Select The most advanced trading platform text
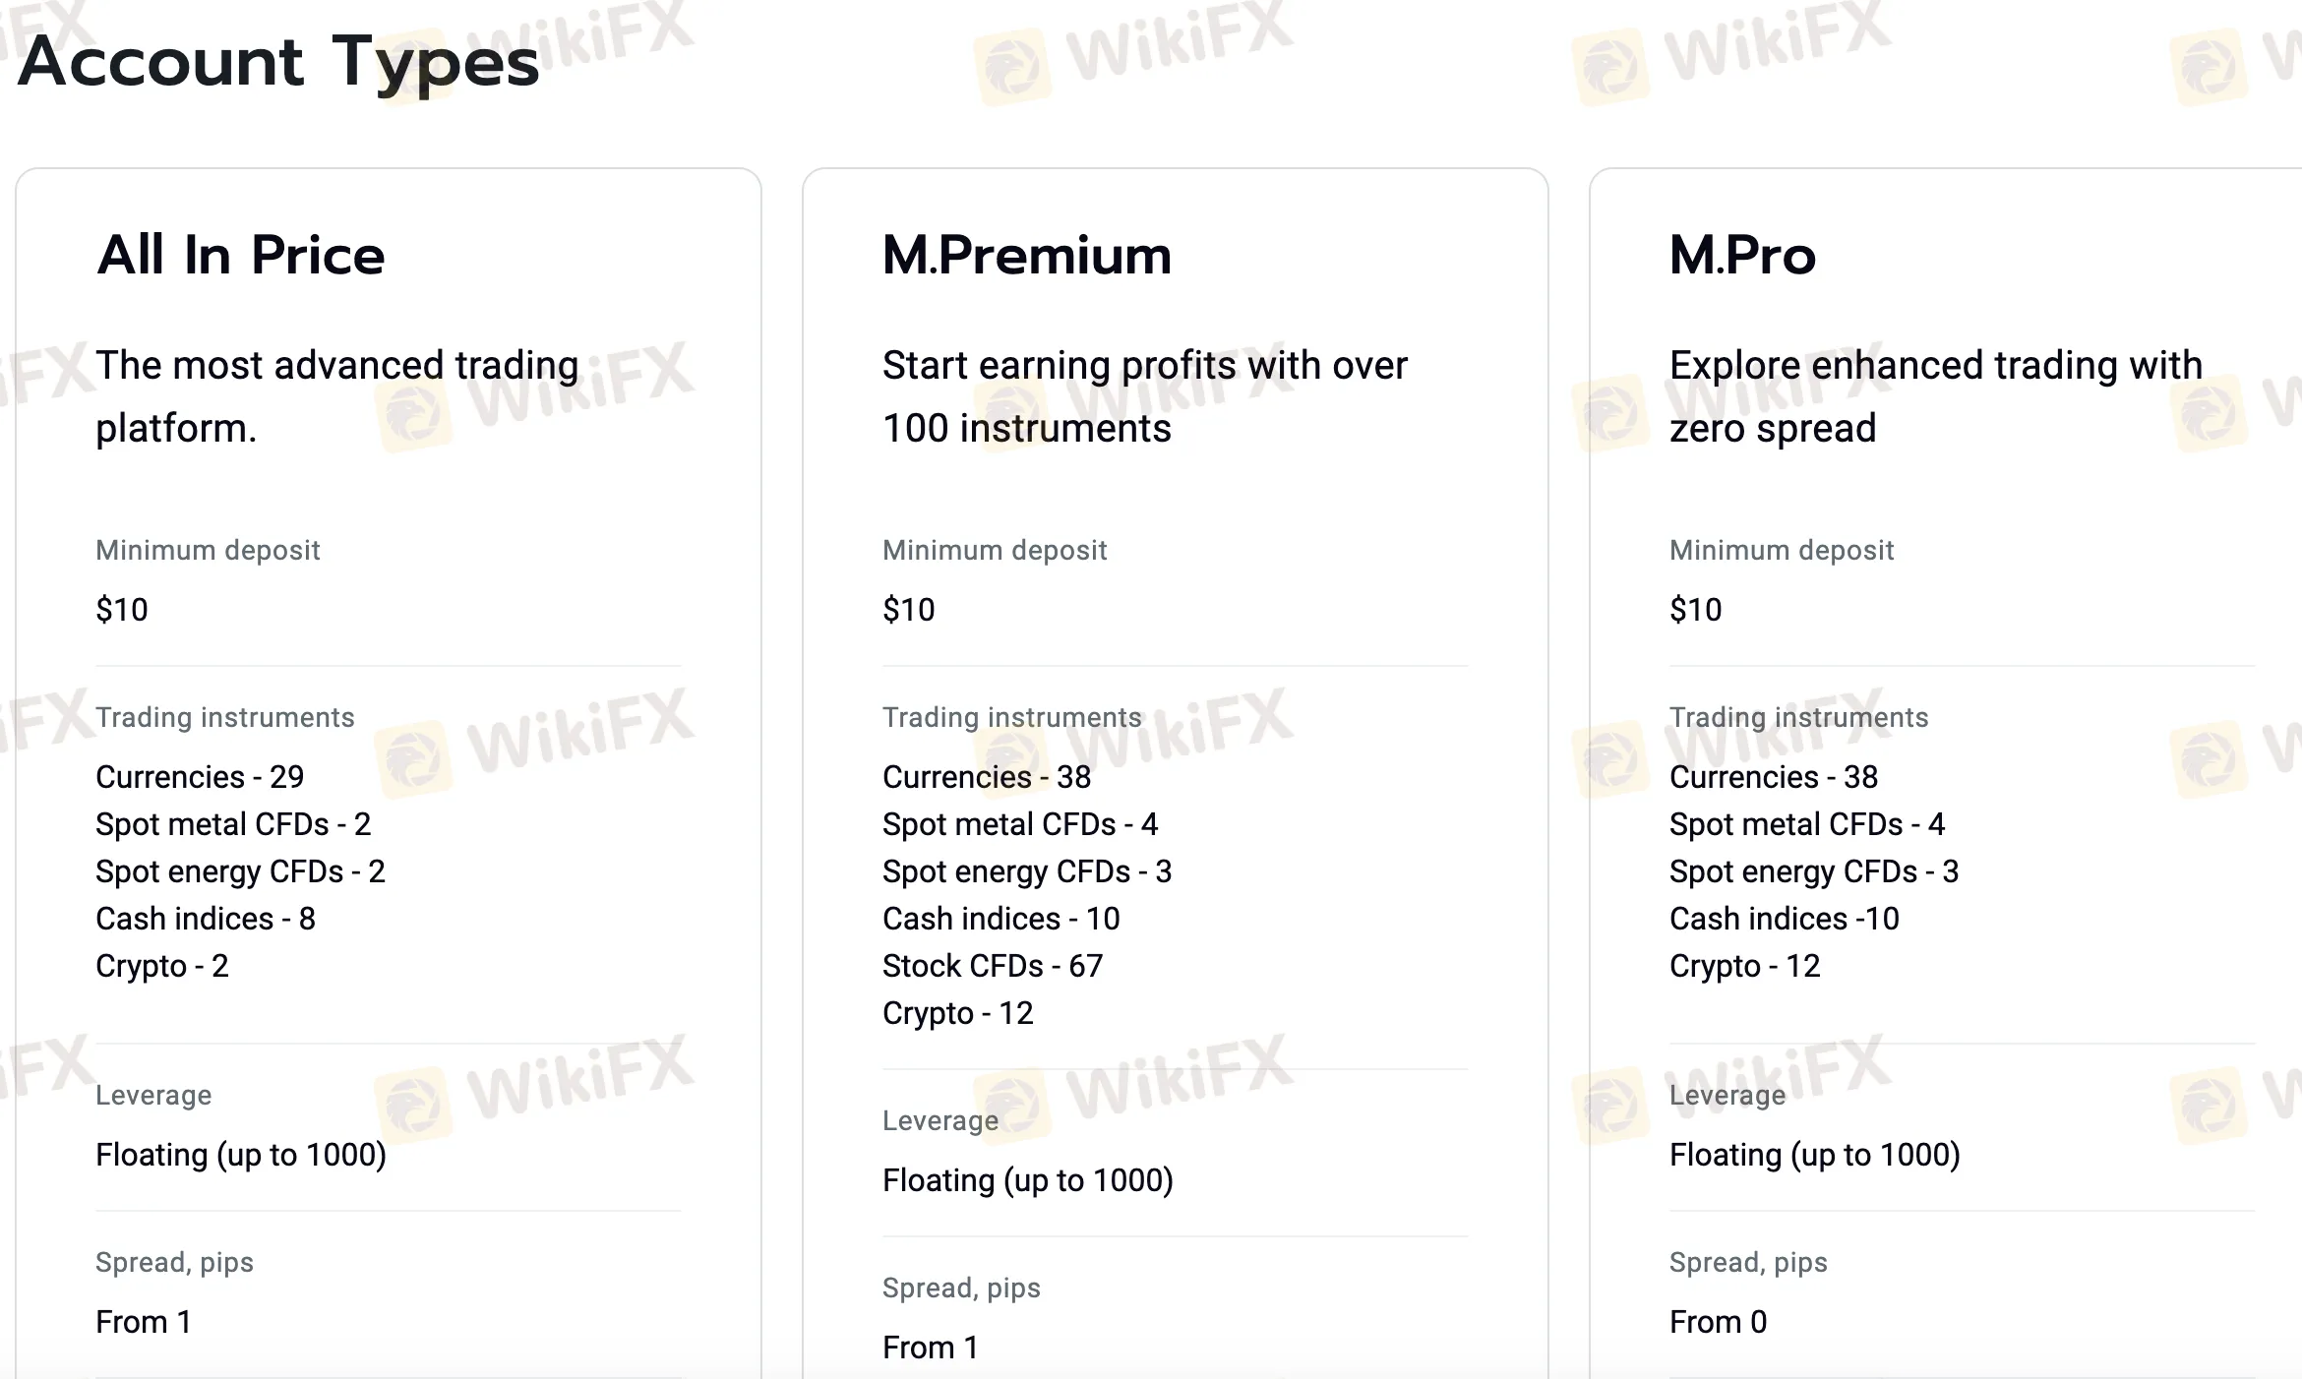The width and height of the screenshot is (2302, 1379). coord(336,396)
